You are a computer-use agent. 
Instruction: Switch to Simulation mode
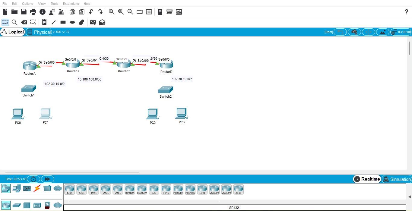(396, 179)
